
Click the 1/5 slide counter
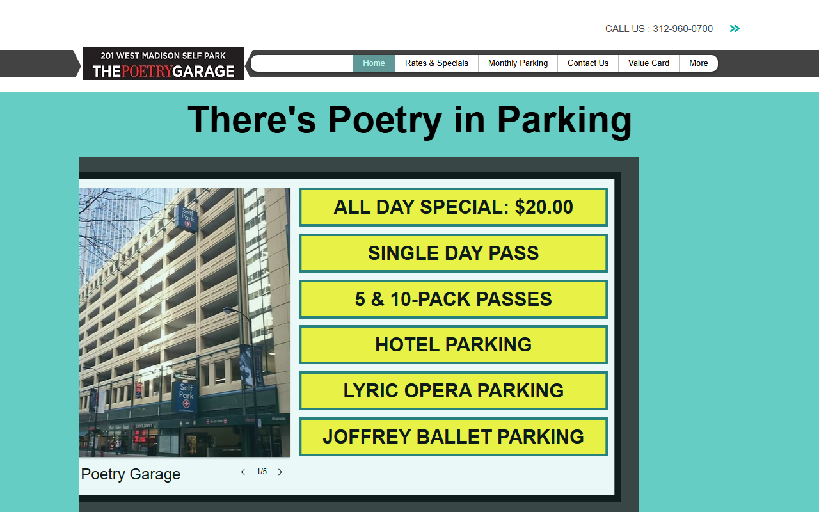click(262, 472)
